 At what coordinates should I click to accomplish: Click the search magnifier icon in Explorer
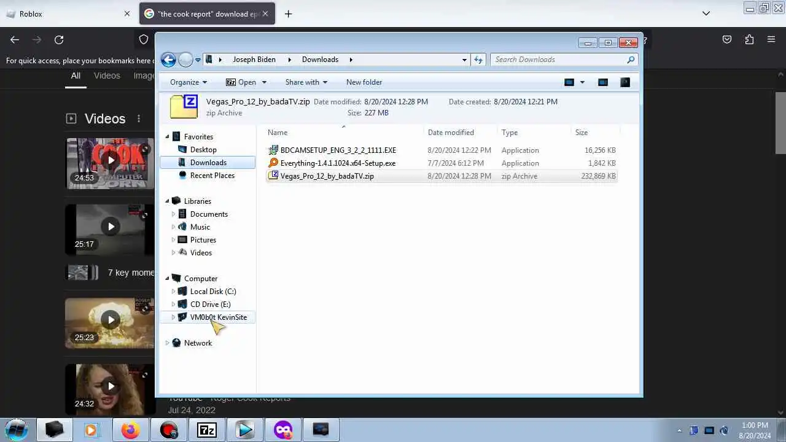click(631, 60)
